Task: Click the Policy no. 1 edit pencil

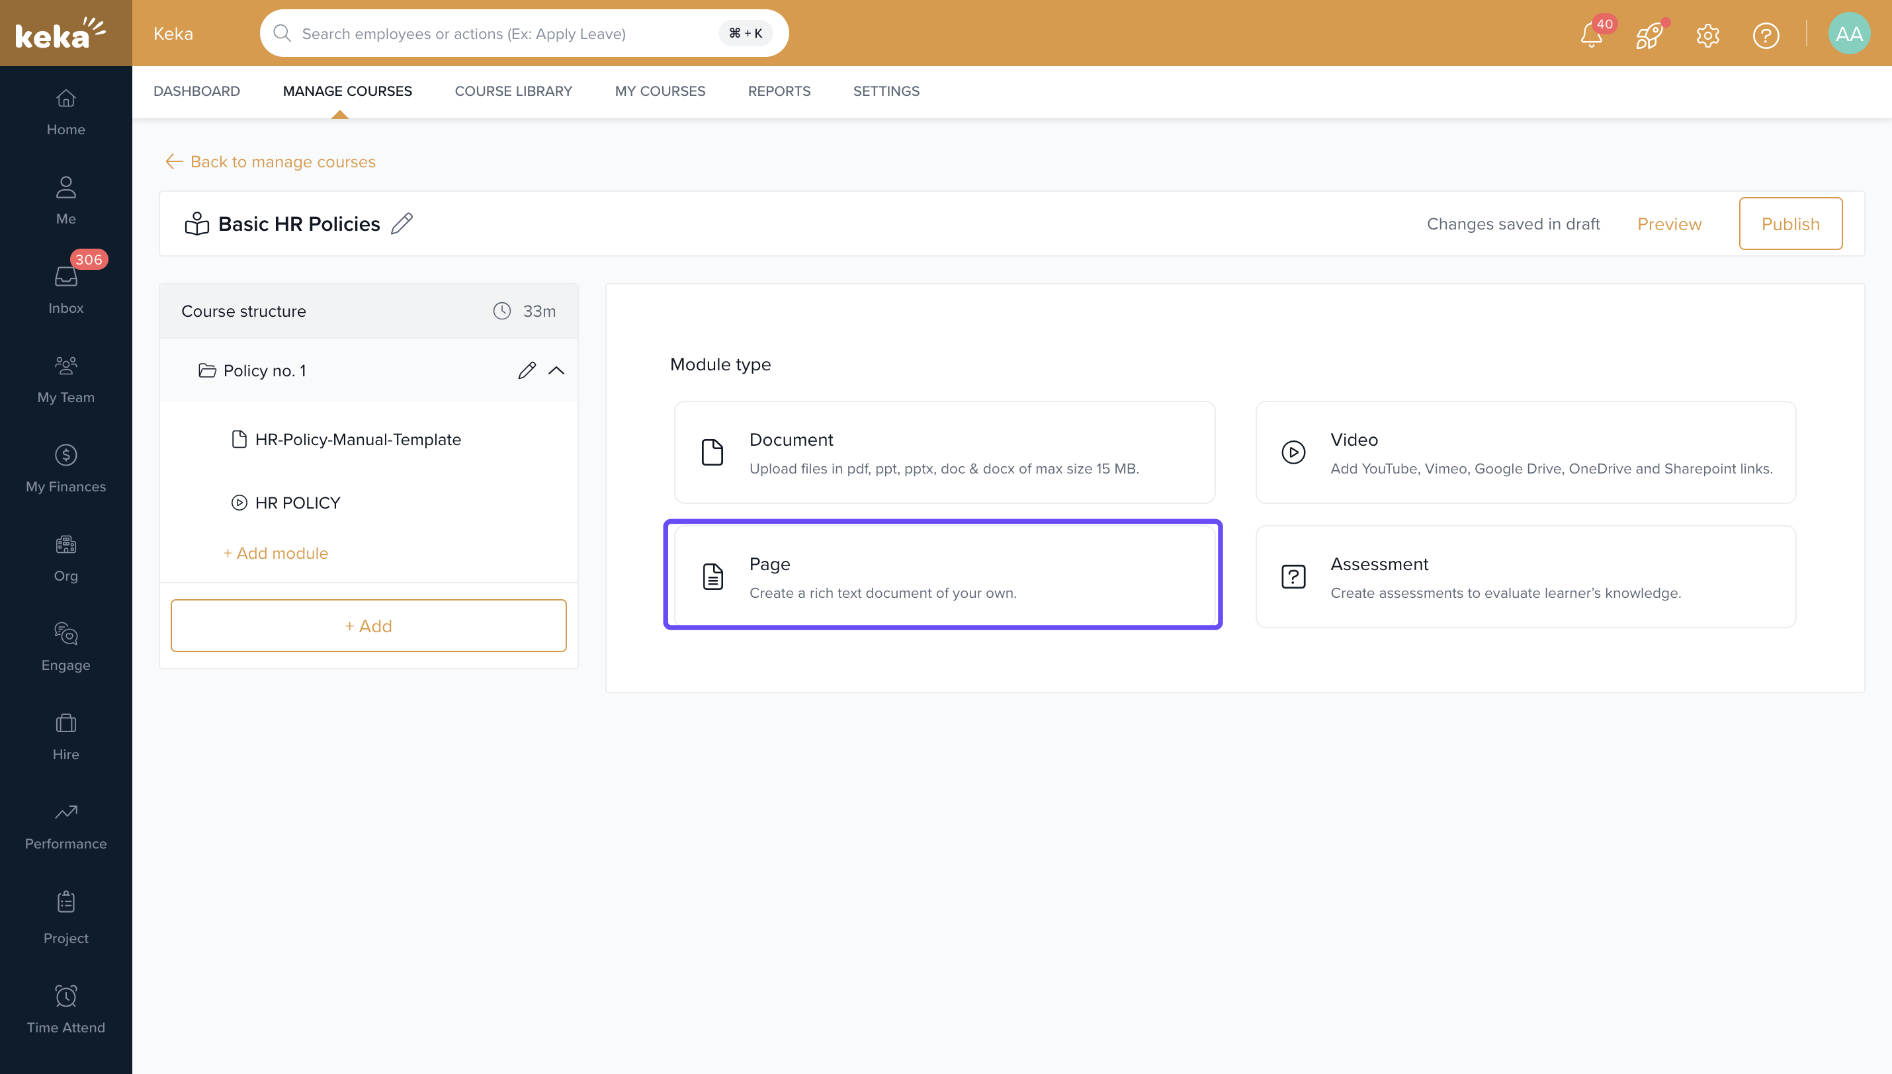Action: pos(527,370)
